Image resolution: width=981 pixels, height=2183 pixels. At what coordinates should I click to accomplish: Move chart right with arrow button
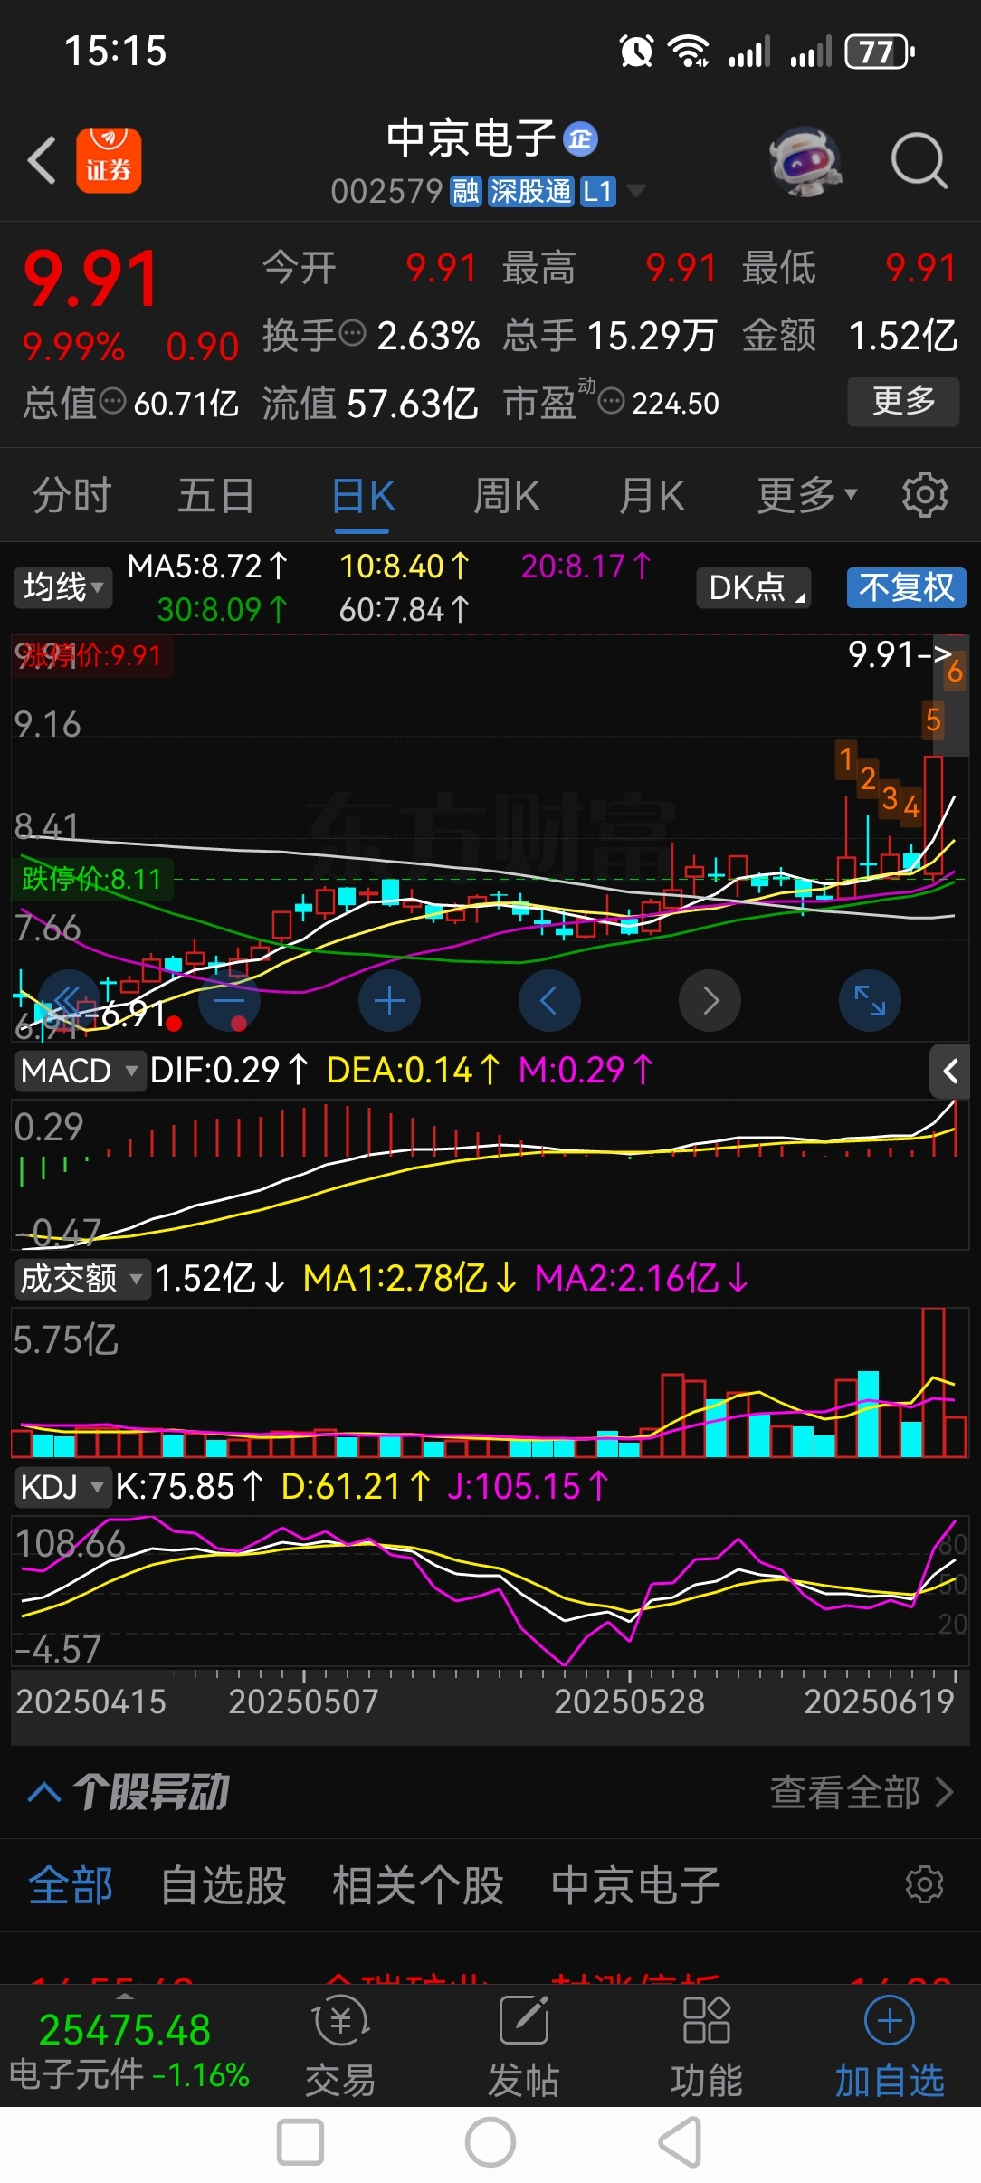[x=710, y=1000]
